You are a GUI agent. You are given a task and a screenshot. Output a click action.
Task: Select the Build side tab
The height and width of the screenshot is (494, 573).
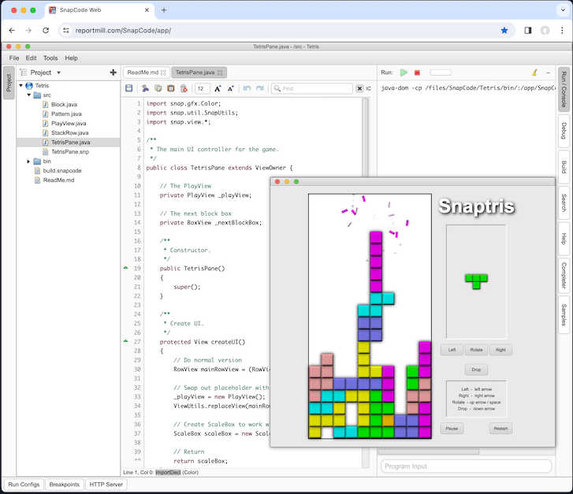tap(564, 167)
